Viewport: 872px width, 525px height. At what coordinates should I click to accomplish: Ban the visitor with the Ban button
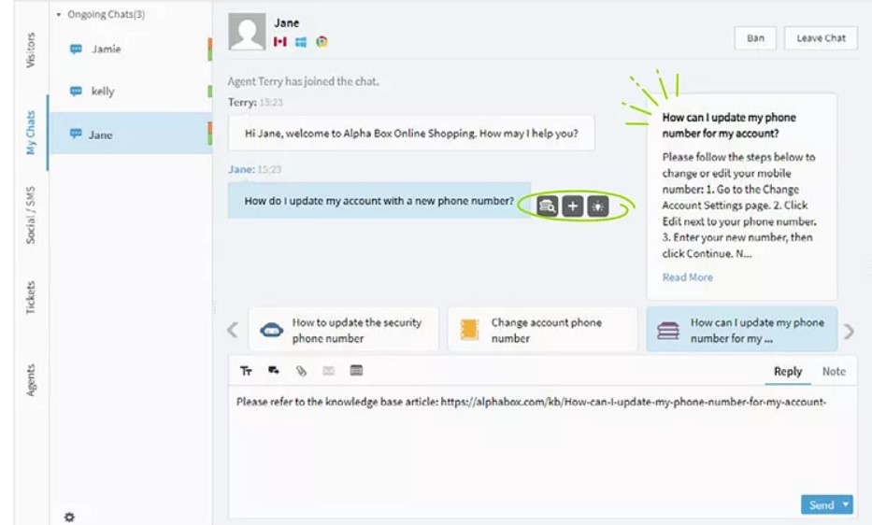[x=755, y=38]
